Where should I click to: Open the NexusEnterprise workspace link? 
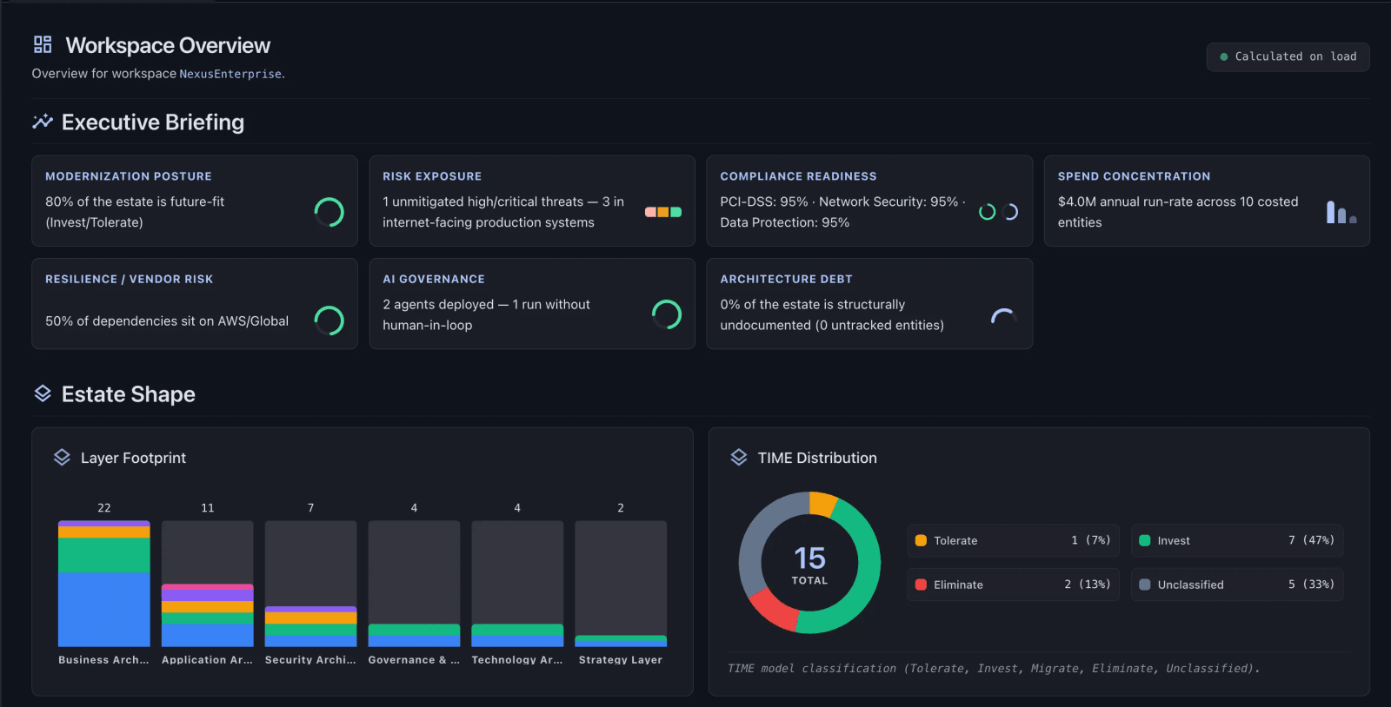click(x=230, y=74)
